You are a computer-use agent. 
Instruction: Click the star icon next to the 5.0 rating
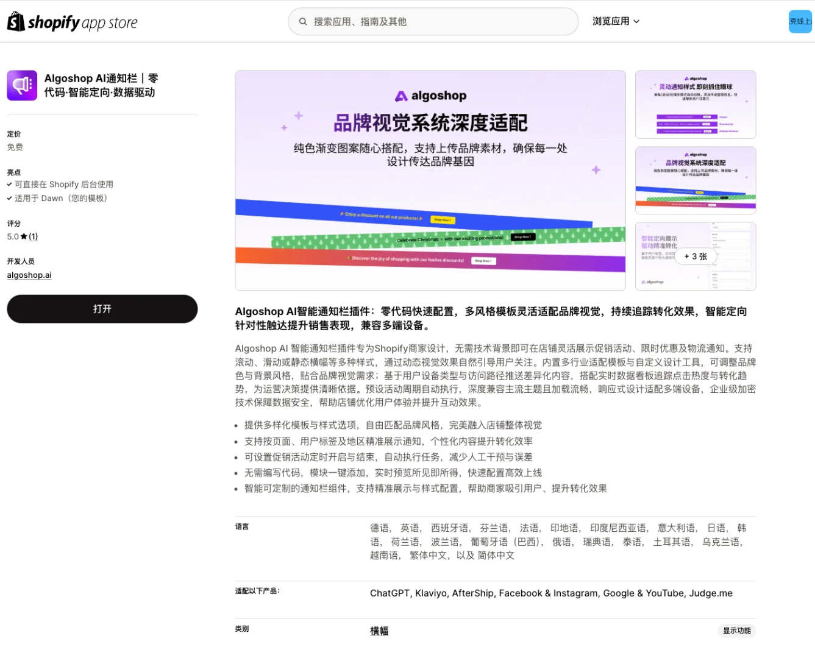pyautogui.click(x=23, y=236)
